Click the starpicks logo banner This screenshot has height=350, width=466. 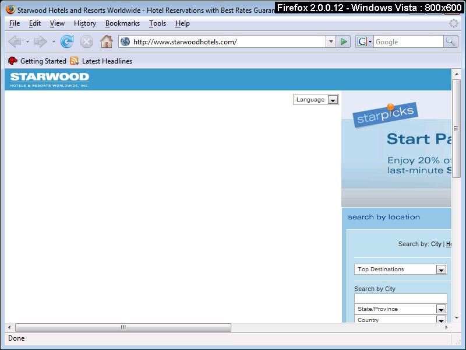[x=385, y=115]
